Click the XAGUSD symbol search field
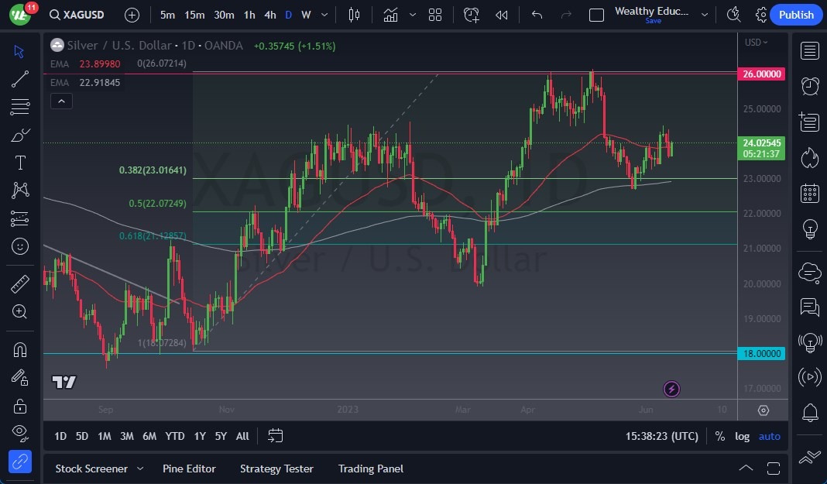Screen dimensions: 827x484 81,15
